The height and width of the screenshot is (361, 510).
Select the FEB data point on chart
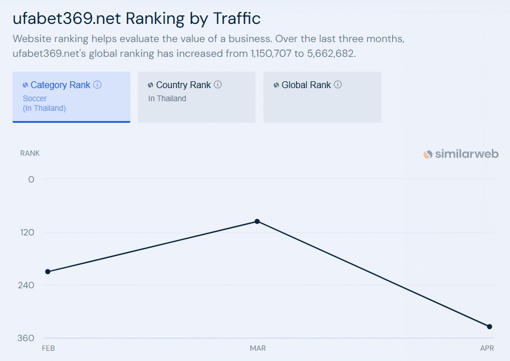tap(48, 272)
